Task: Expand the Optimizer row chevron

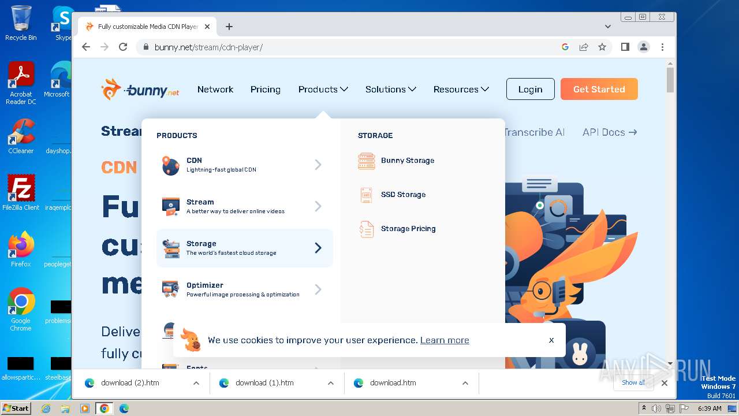Action: click(x=318, y=289)
